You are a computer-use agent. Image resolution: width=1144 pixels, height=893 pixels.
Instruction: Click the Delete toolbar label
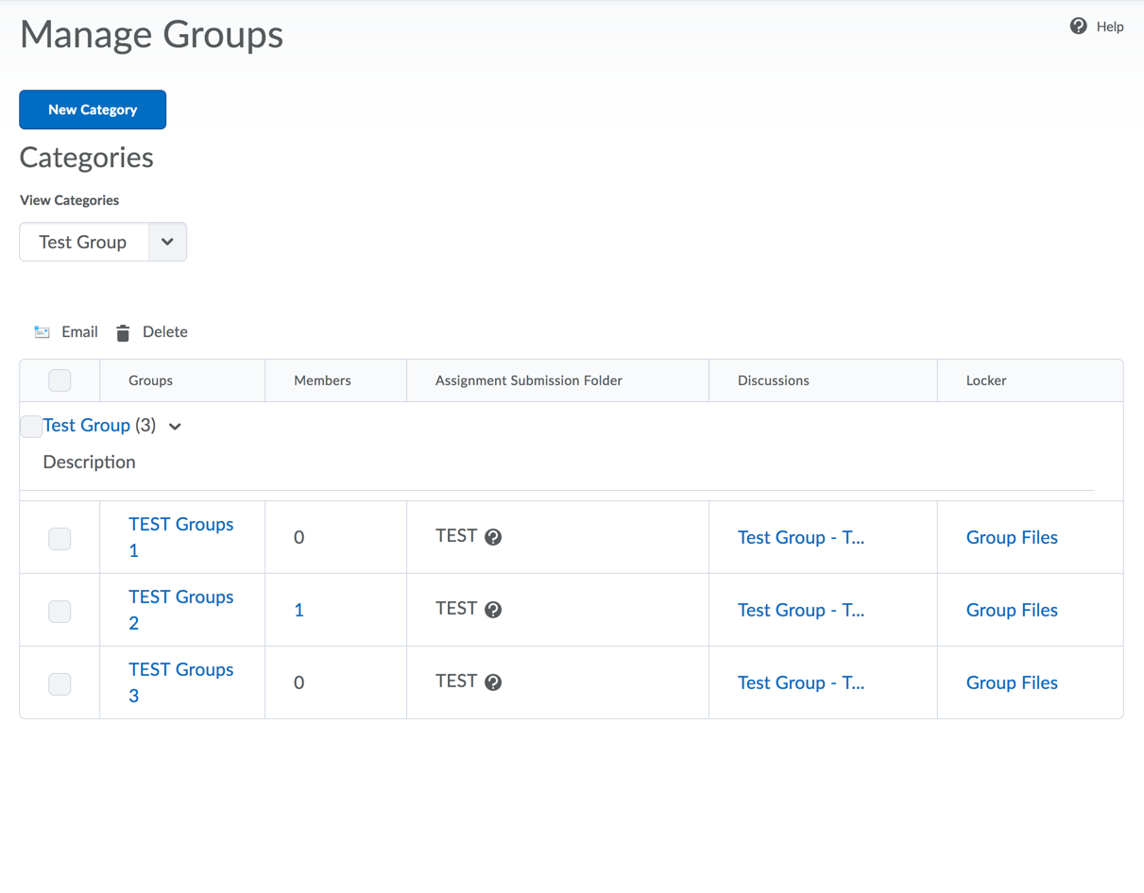(x=165, y=331)
